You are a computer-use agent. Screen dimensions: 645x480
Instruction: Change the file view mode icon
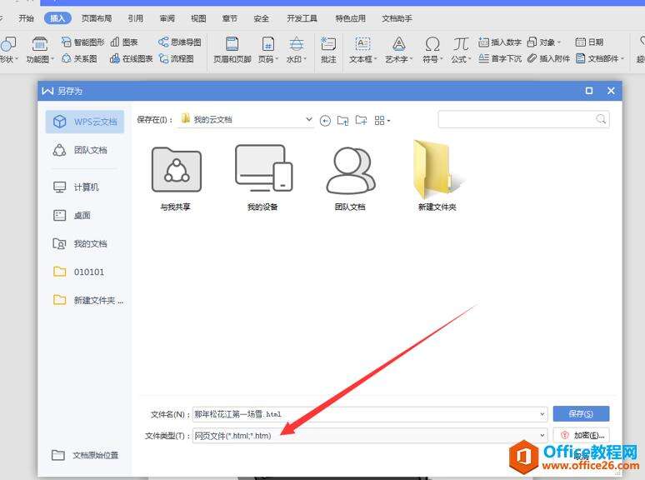pyautogui.click(x=382, y=121)
